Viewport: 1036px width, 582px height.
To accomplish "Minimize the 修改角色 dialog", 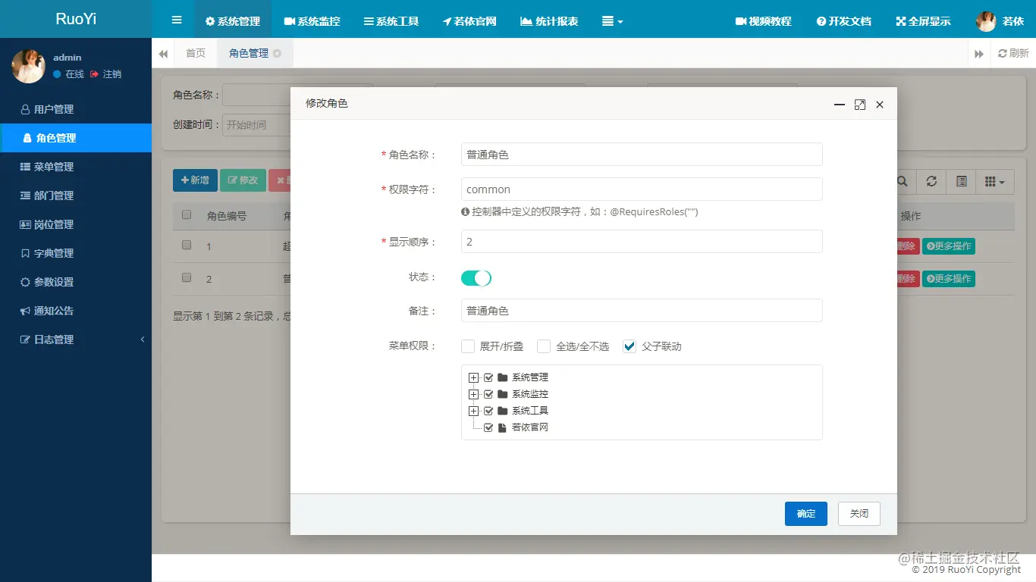I will click(x=840, y=105).
